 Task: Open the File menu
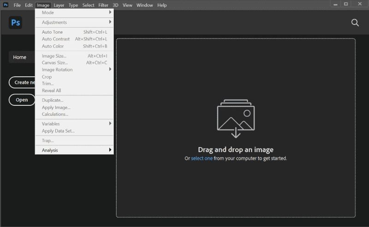[x=17, y=5]
